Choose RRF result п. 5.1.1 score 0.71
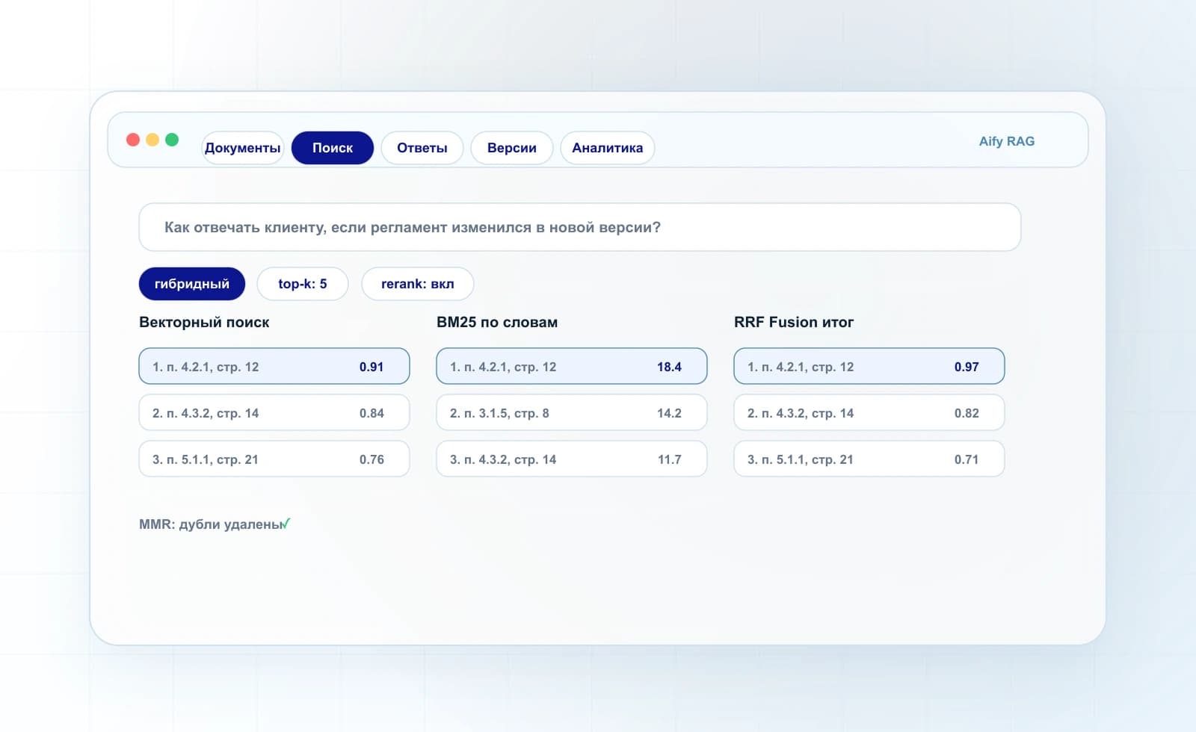1196x732 pixels. click(869, 459)
